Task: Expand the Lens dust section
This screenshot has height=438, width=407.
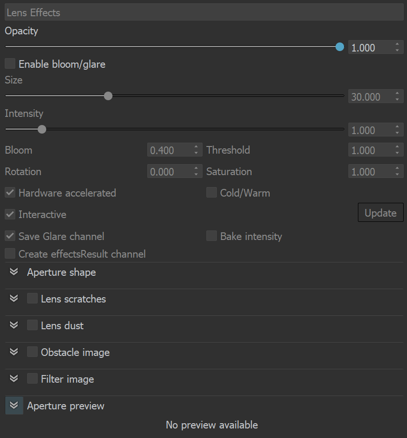Action: 13,325
